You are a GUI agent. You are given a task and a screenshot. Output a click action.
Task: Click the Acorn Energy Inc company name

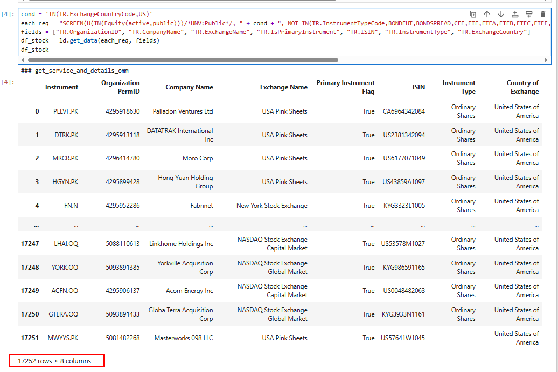pos(190,291)
